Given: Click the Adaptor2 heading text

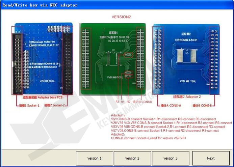Looking at the screenshot, I should coord(118,134).
